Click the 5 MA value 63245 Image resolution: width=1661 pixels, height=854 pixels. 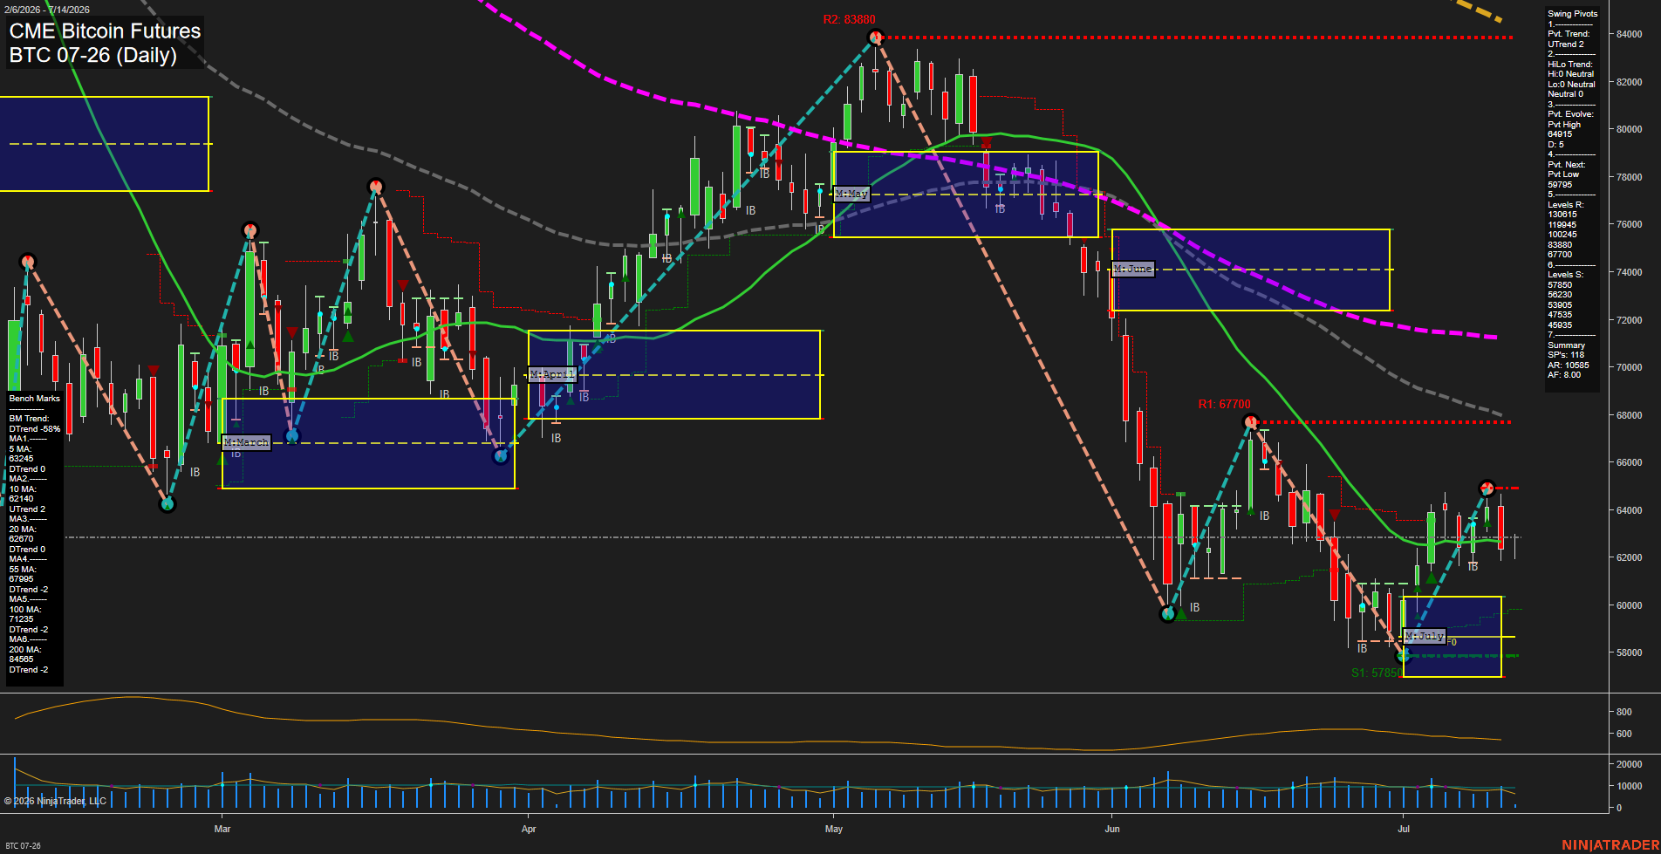(21, 459)
